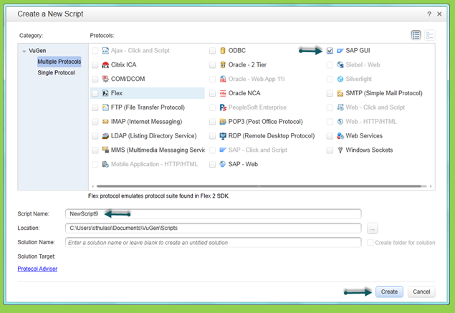Click the Silverlight protocol icon

[x=340, y=80]
